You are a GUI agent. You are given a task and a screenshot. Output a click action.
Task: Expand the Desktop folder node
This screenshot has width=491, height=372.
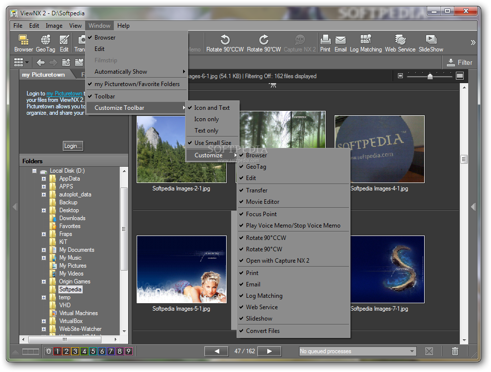[x=44, y=210]
